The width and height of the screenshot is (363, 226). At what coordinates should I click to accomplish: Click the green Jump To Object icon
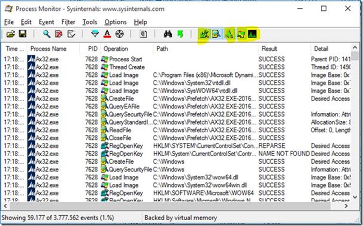(x=180, y=34)
